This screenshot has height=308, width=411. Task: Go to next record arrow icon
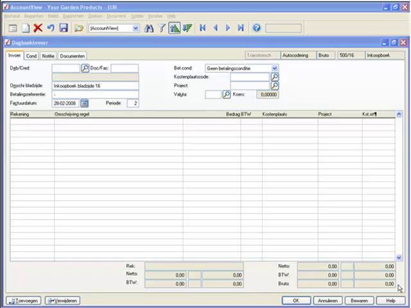pyautogui.click(x=228, y=28)
